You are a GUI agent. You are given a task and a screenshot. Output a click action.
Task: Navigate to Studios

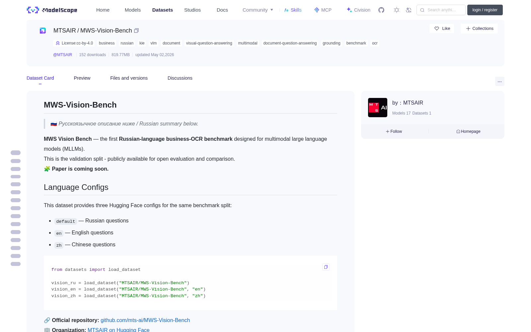[x=192, y=10]
